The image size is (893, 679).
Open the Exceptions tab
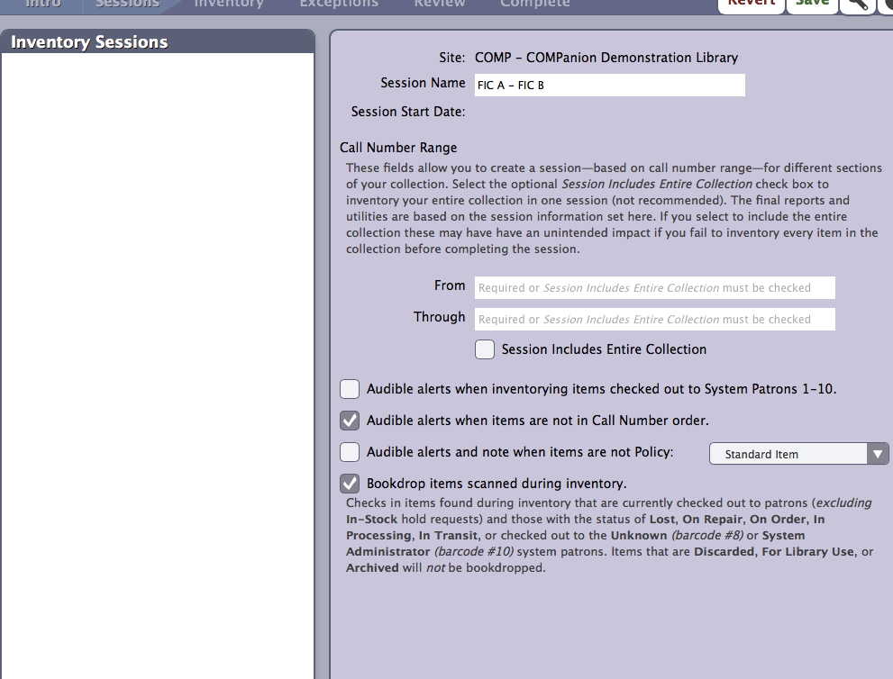coord(339,4)
